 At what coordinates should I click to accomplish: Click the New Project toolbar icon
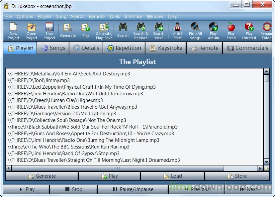point(13,31)
